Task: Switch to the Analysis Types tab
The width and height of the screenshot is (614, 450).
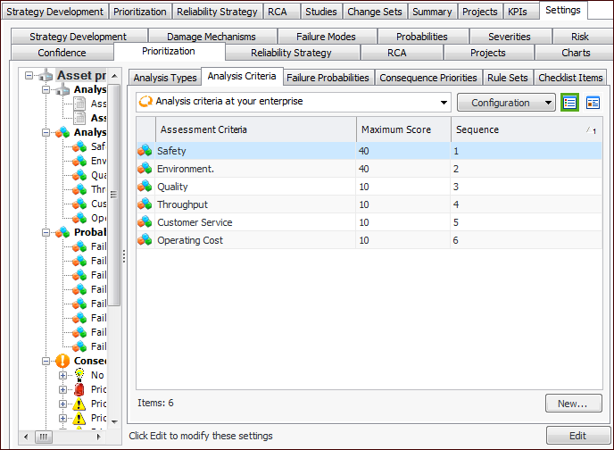Action: [x=165, y=78]
